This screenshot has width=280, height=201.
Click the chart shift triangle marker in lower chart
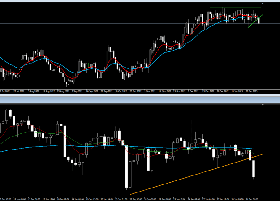pos(263,105)
